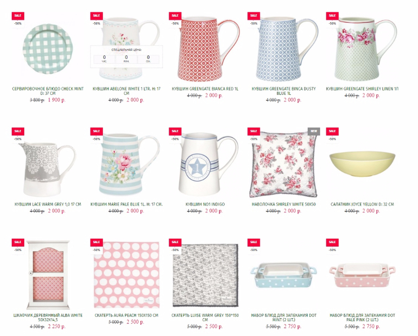Select the Shirley Linen jug thumbnail
Viewport: 418px width, 336px height.
point(365,49)
